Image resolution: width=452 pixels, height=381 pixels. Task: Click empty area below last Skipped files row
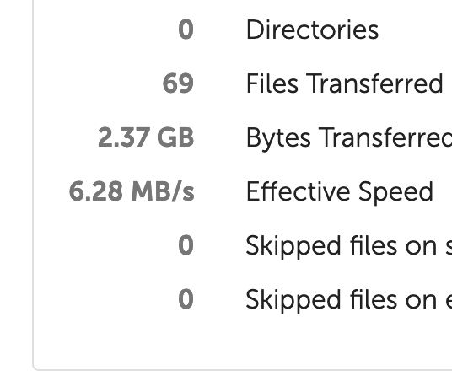242,340
